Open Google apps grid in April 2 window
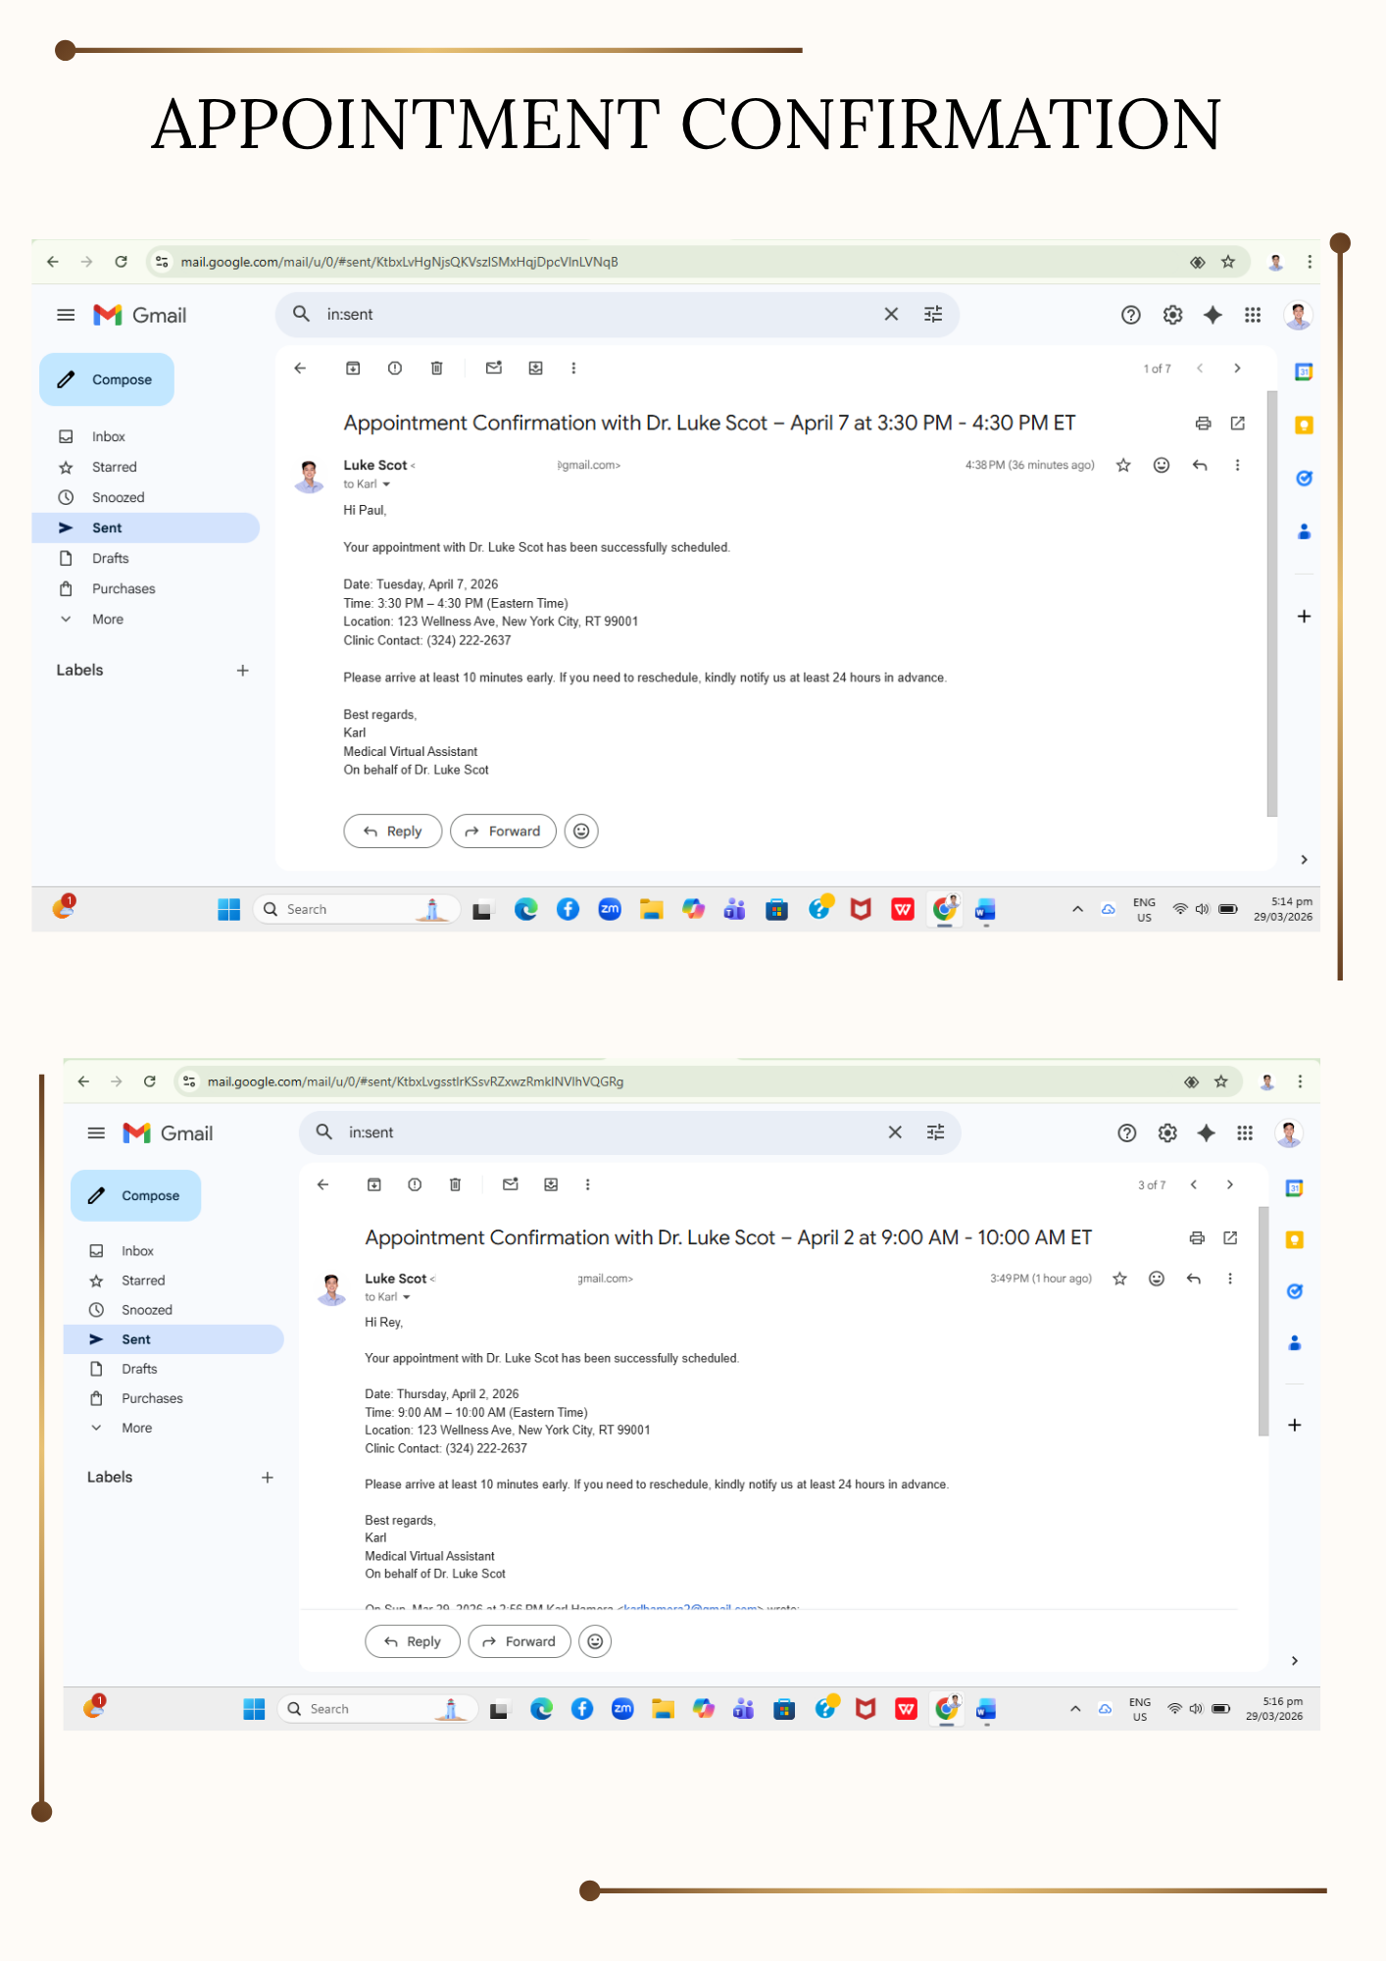The height and width of the screenshot is (1961, 1386). [x=1245, y=1133]
